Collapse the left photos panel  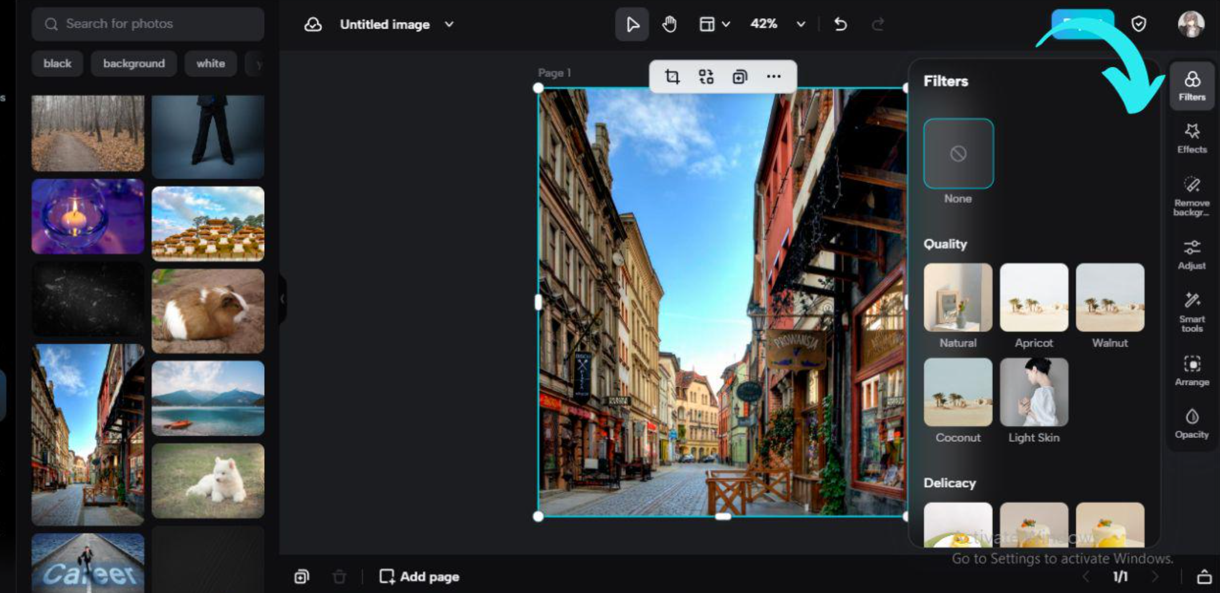pos(282,299)
